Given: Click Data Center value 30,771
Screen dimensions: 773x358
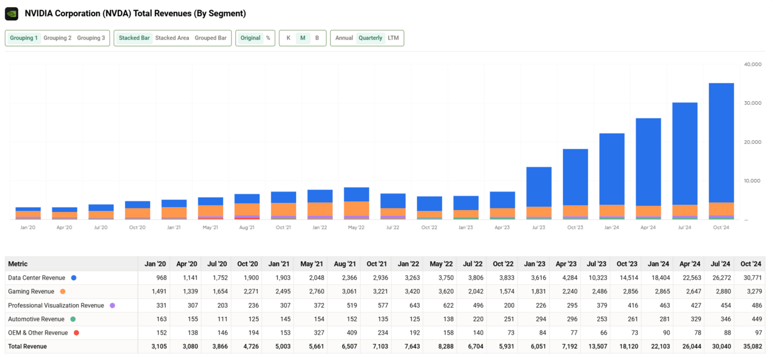Looking at the screenshot, I should pos(751,278).
